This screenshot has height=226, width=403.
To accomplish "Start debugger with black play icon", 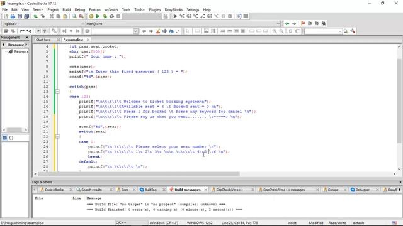I will [175, 16].
